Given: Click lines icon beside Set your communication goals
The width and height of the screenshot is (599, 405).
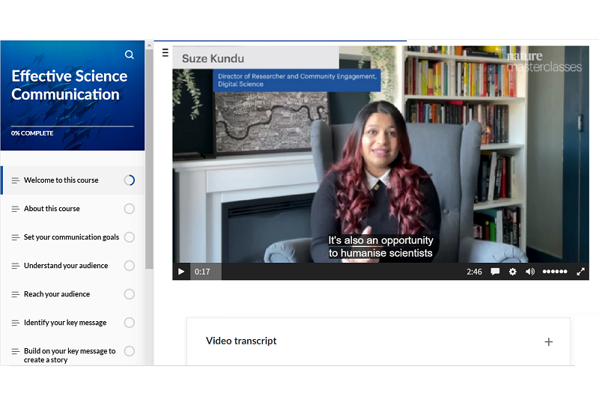Looking at the screenshot, I should pyautogui.click(x=15, y=237).
